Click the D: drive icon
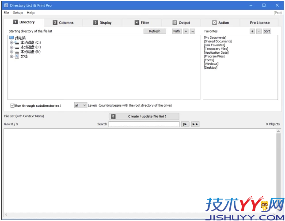The image size is (285, 221). tap(17, 48)
